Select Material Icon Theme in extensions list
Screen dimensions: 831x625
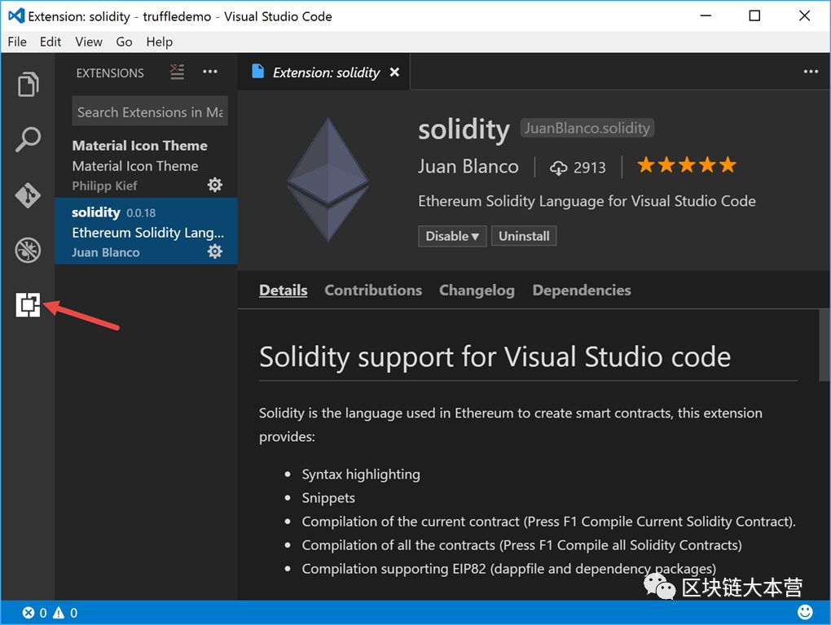(147, 165)
